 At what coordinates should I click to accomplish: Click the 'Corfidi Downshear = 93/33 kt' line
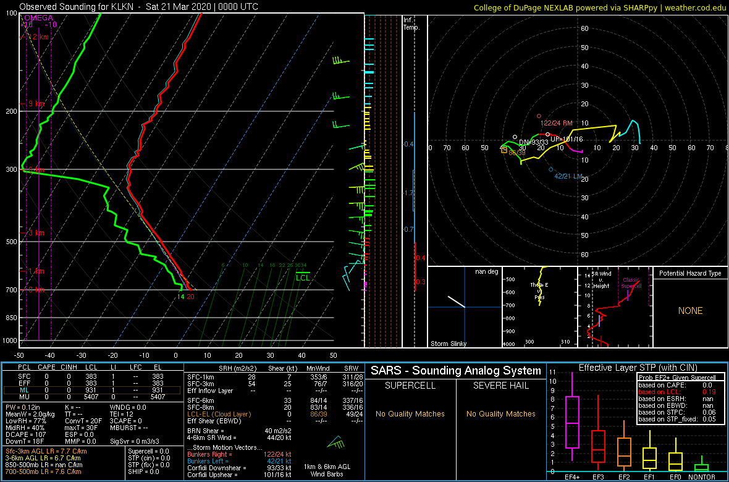239,468
